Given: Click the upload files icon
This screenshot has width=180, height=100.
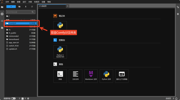Looking at the screenshot, I should 26,7.
